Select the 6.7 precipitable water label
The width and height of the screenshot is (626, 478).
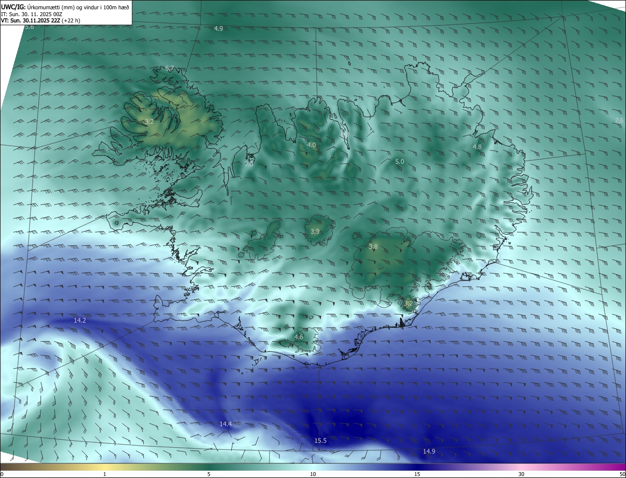tap(170, 68)
